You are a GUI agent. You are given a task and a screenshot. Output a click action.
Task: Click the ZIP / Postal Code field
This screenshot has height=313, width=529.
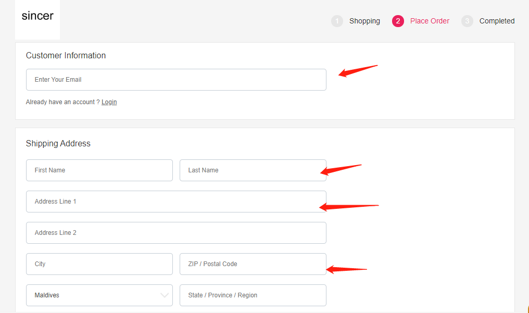click(x=253, y=264)
